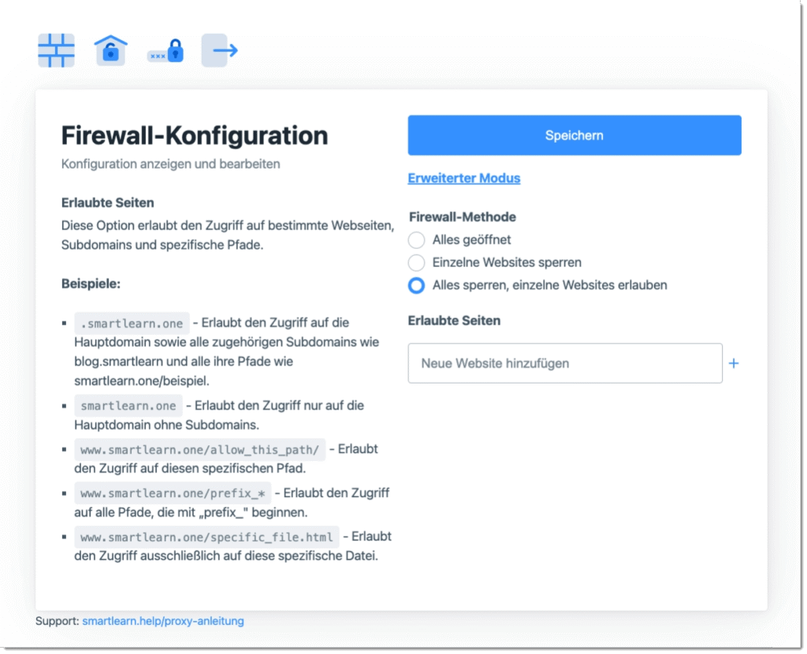Open the 'Erweiterter Modus' link
Image resolution: width=807 pixels, height=654 pixels.
463,178
